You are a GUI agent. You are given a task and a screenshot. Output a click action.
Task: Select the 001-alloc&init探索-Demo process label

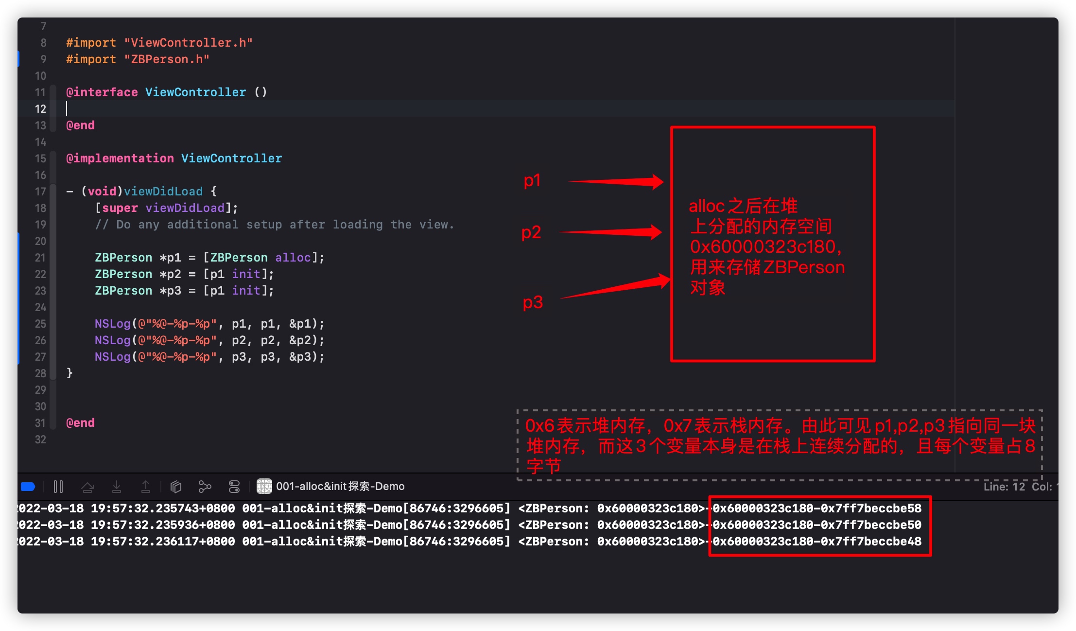click(x=340, y=487)
